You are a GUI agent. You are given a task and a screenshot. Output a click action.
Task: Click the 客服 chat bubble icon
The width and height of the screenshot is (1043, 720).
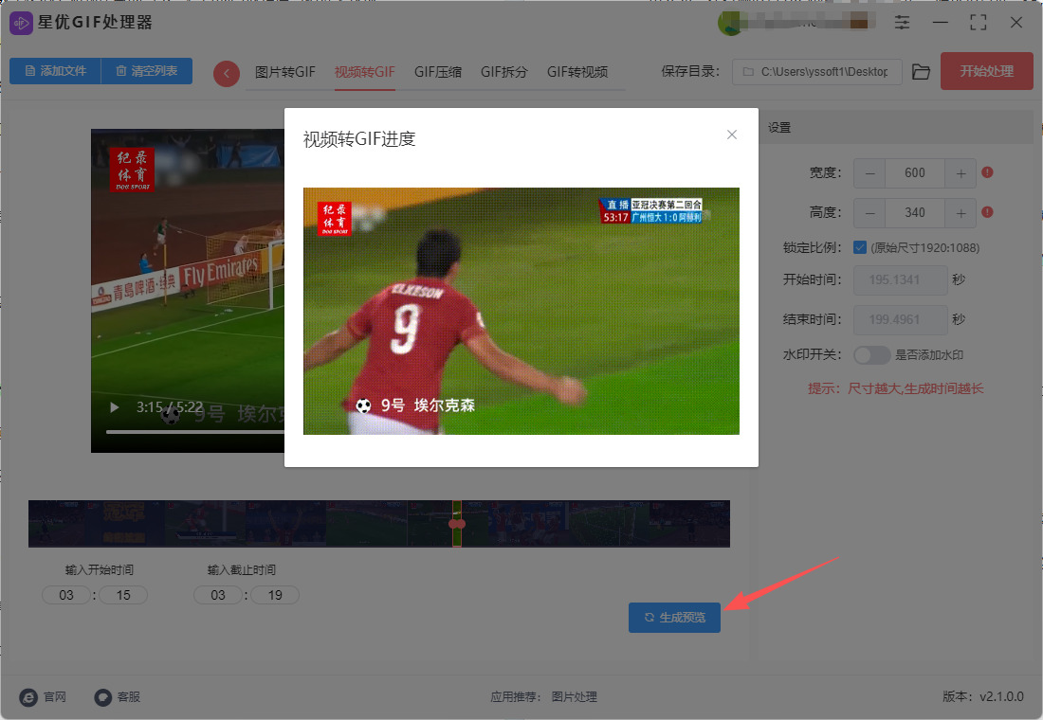pyautogui.click(x=102, y=696)
